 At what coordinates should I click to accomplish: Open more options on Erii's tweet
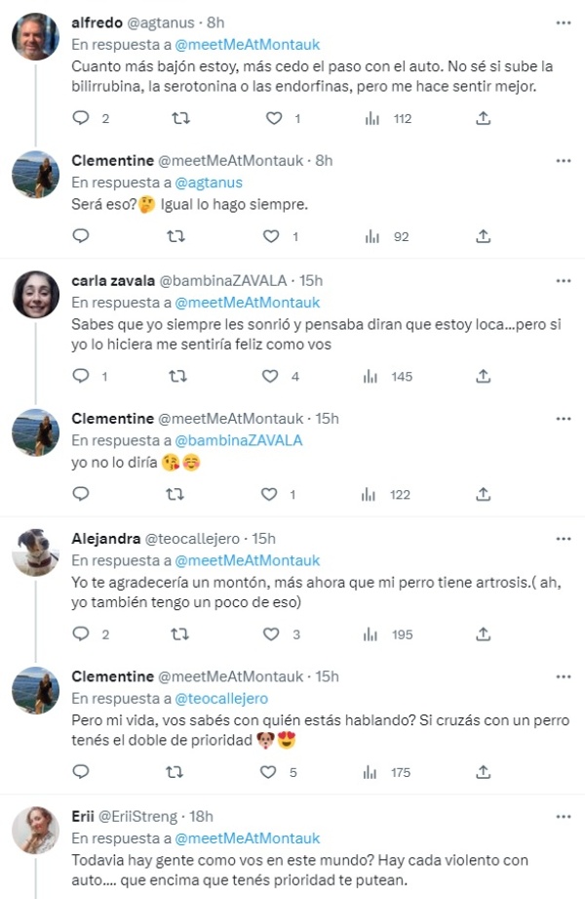click(564, 816)
